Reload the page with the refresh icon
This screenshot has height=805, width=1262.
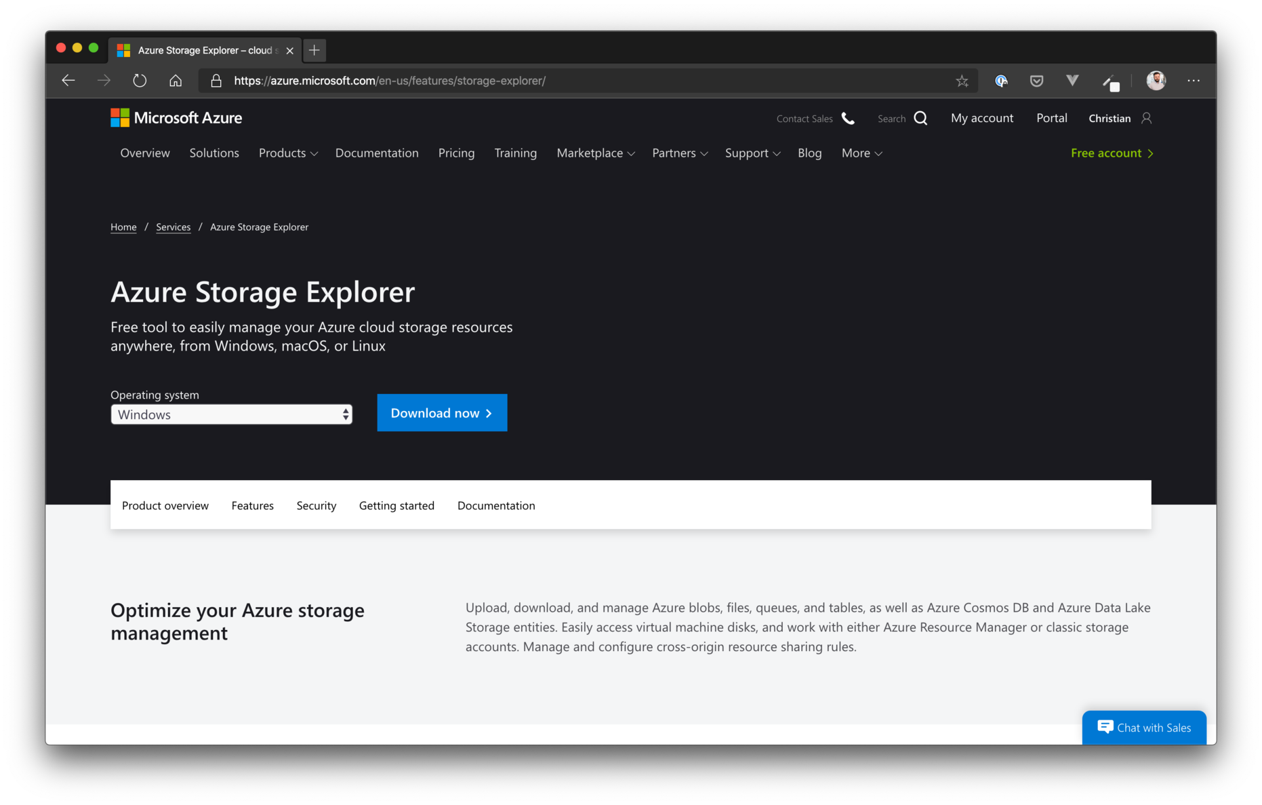[x=140, y=80]
